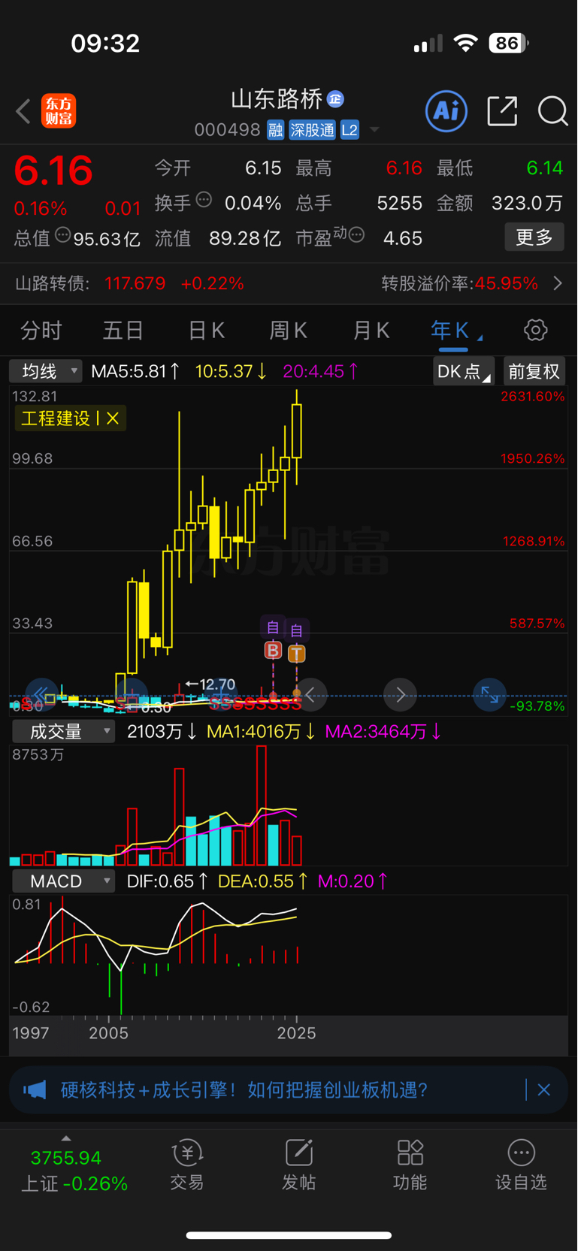Tap the 上证 3755.94 index

[66, 1158]
